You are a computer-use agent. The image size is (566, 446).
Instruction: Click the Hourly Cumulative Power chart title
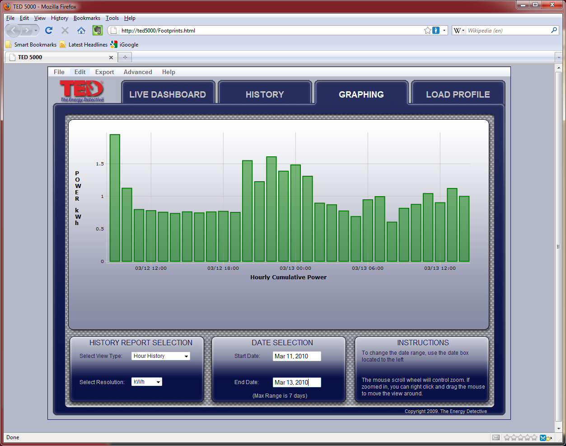coord(288,277)
